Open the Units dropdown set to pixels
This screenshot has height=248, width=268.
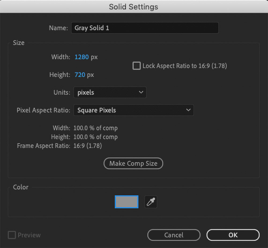[x=110, y=92]
